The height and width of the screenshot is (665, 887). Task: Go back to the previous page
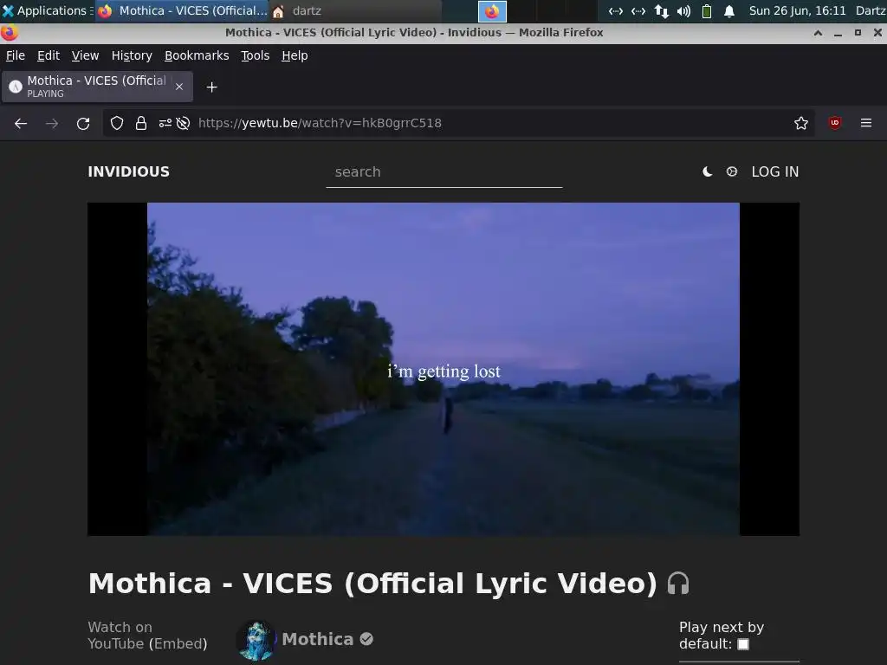pos(21,123)
